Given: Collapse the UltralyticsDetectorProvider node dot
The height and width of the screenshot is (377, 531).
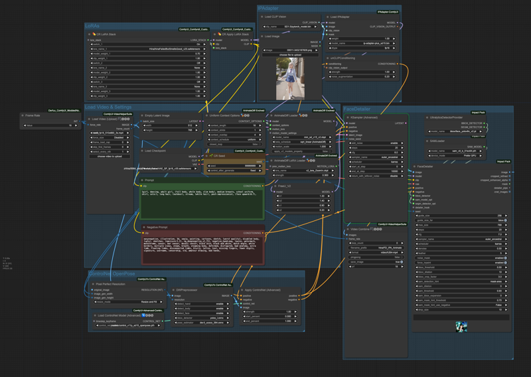Looking at the screenshot, I should (427, 117).
